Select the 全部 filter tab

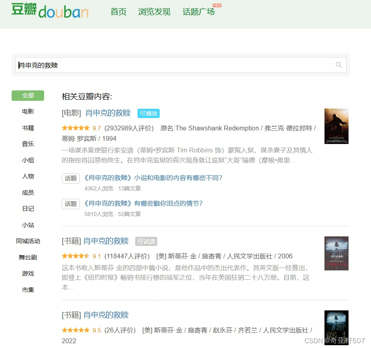click(x=28, y=96)
